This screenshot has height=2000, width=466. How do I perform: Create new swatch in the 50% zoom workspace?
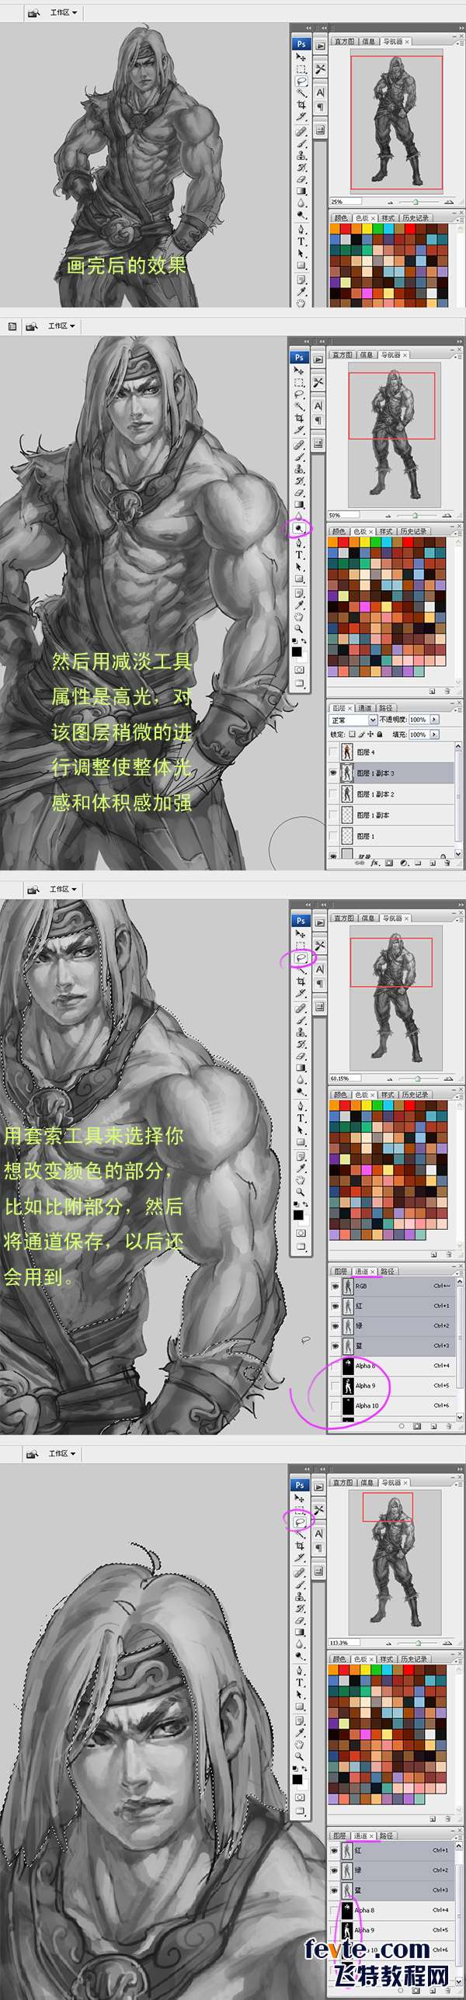pos(433,690)
